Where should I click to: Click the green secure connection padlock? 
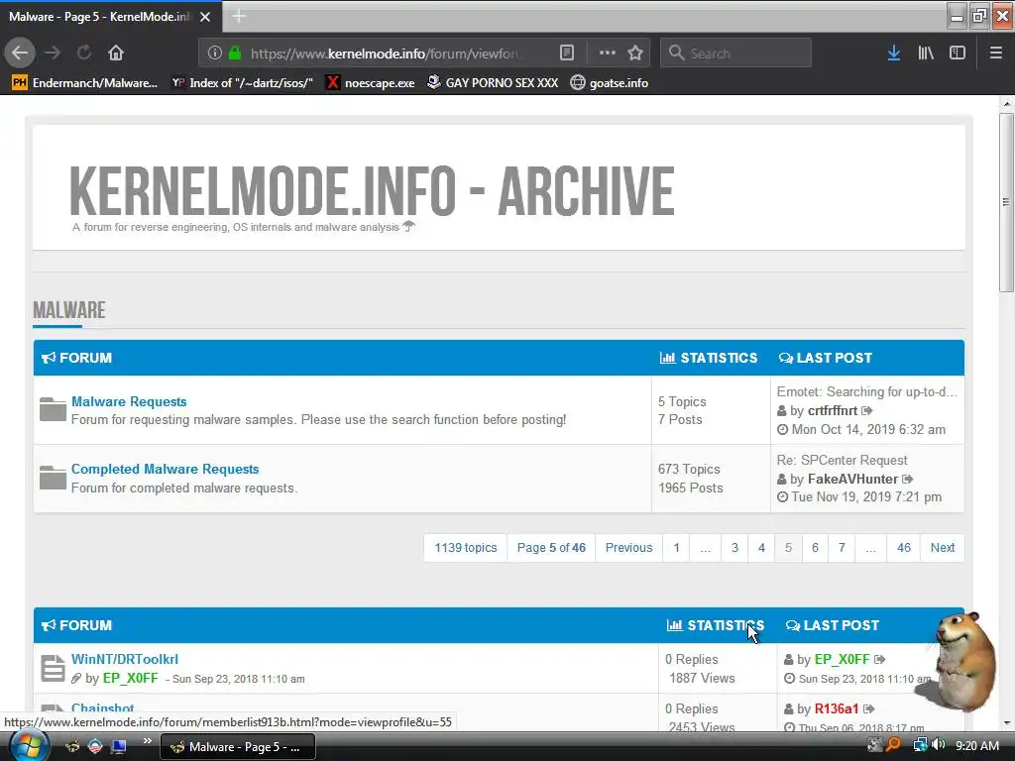click(x=235, y=54)
